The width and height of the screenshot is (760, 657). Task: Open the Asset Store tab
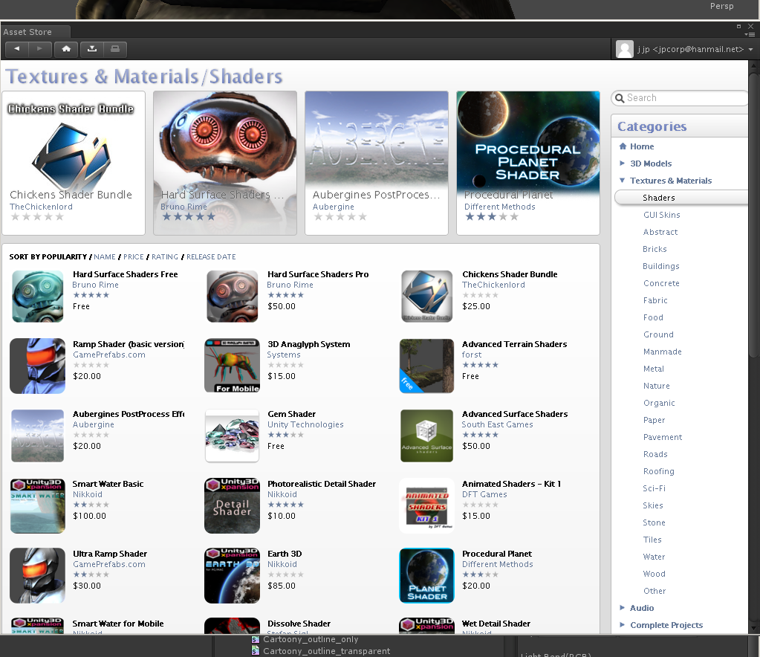[x=36, y=32]
